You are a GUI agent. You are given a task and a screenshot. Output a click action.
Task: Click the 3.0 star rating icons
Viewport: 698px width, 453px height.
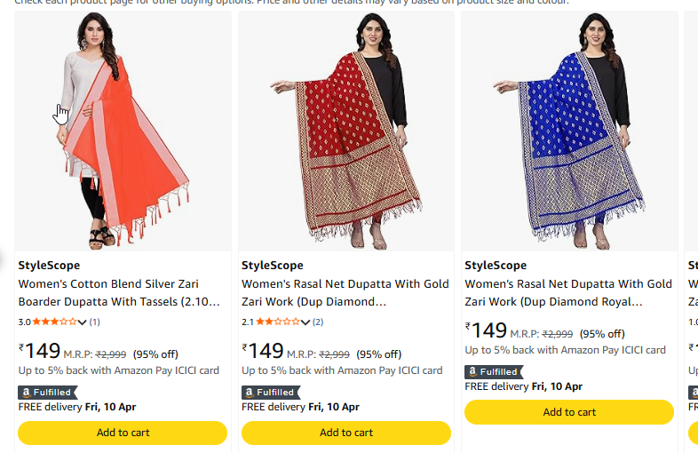pyautogui.click(x=55, y=322)
